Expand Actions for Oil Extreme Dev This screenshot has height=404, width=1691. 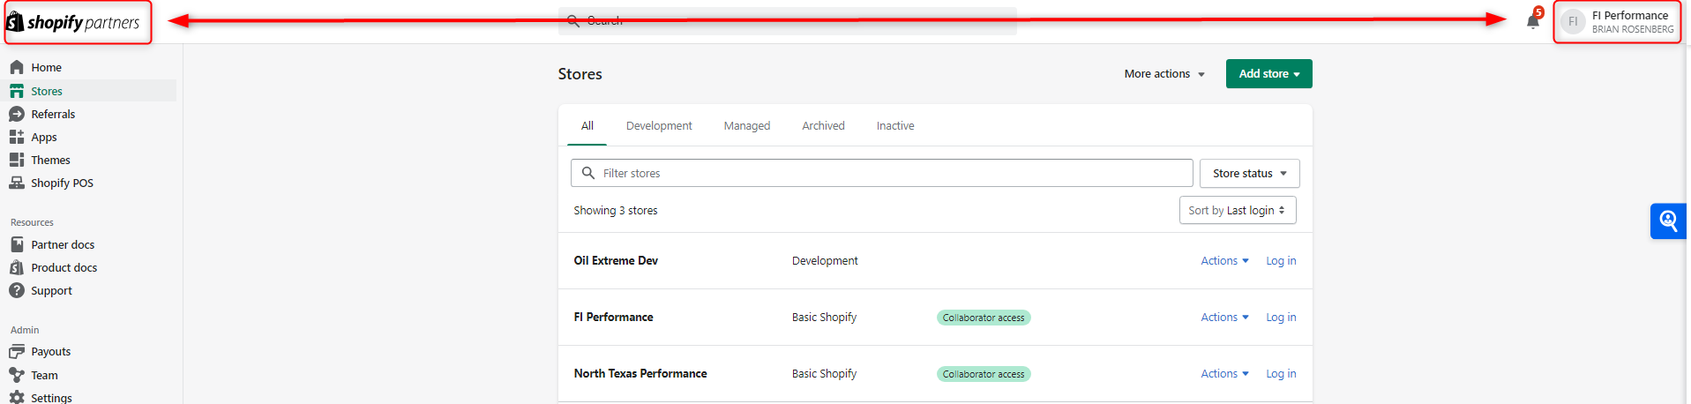point(1223,261)
